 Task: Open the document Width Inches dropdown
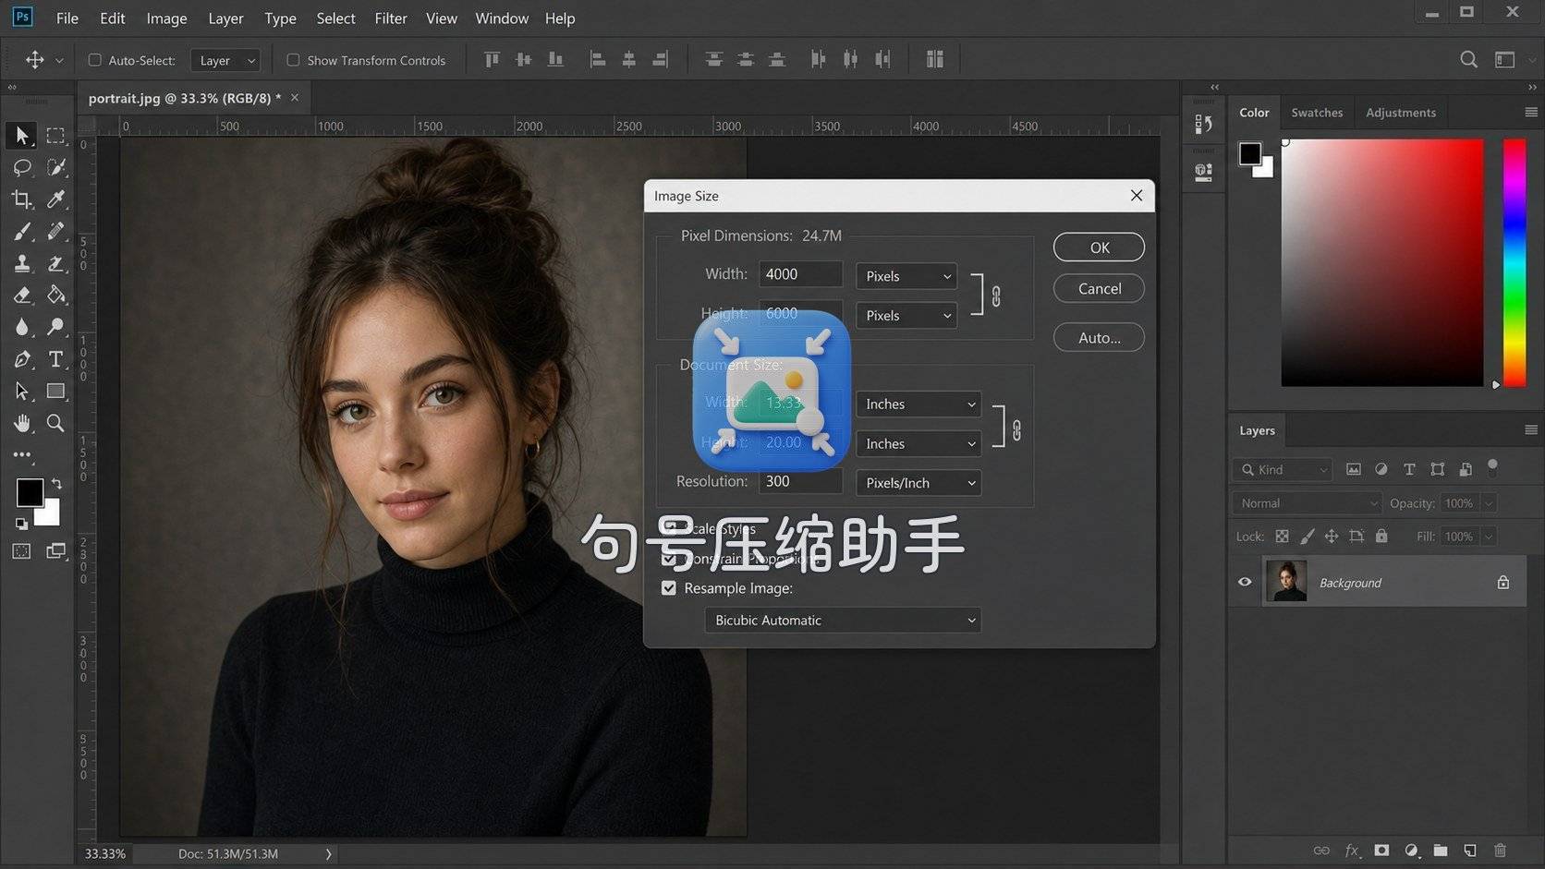pos(918,404)
